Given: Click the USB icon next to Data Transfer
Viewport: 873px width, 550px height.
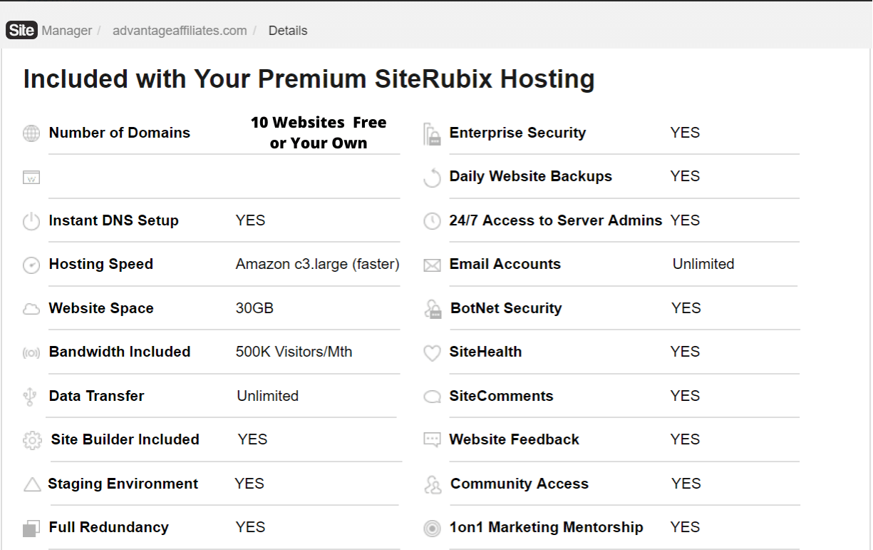Looking at the screenshot, I should click(x=30, y=397).
